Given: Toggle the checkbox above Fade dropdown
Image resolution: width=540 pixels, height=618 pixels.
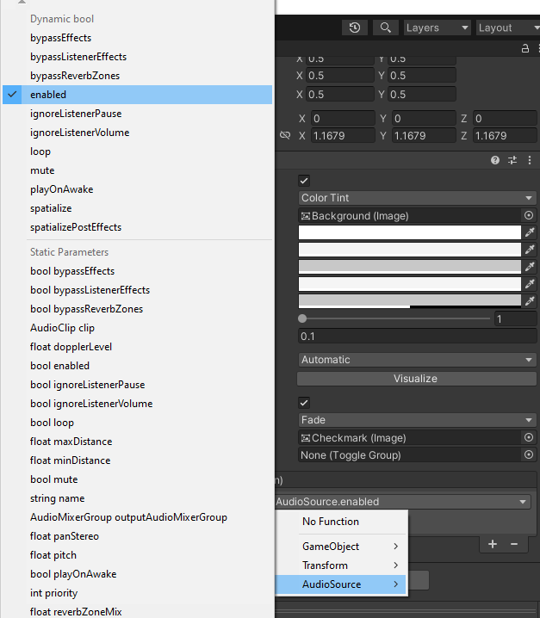Looking at the screenshot, I should (304, 403).
